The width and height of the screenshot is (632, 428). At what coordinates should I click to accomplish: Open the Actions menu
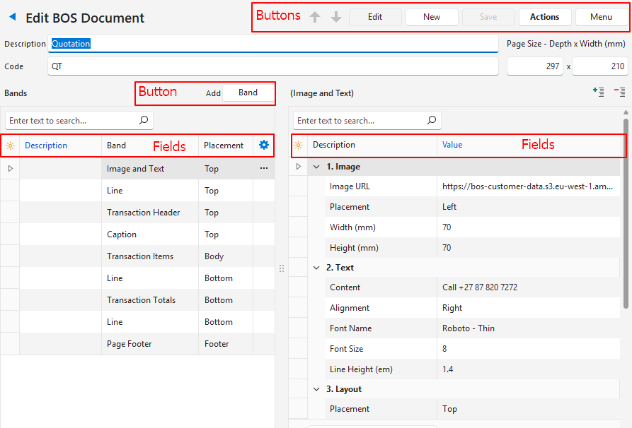[x=544, y=17]
